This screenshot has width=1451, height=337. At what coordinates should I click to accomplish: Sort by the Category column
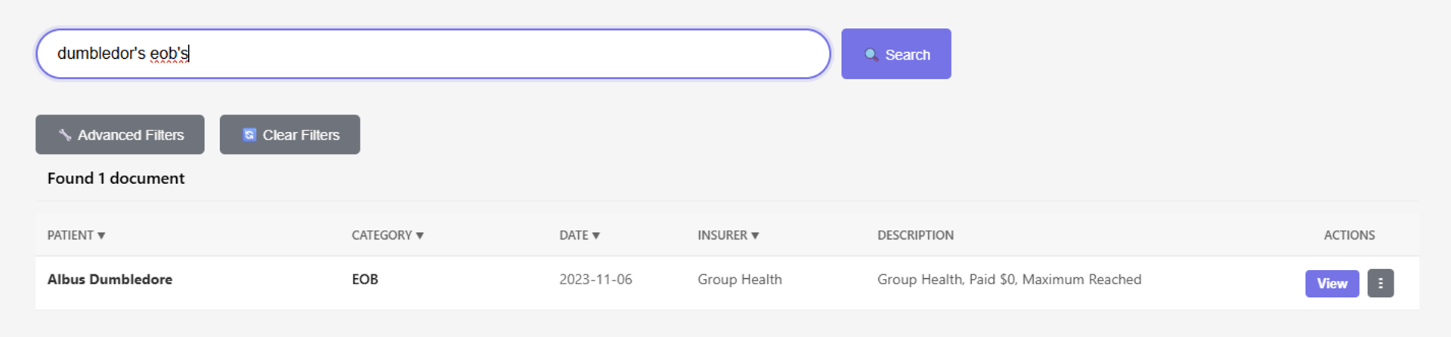(x=388, y=235)
